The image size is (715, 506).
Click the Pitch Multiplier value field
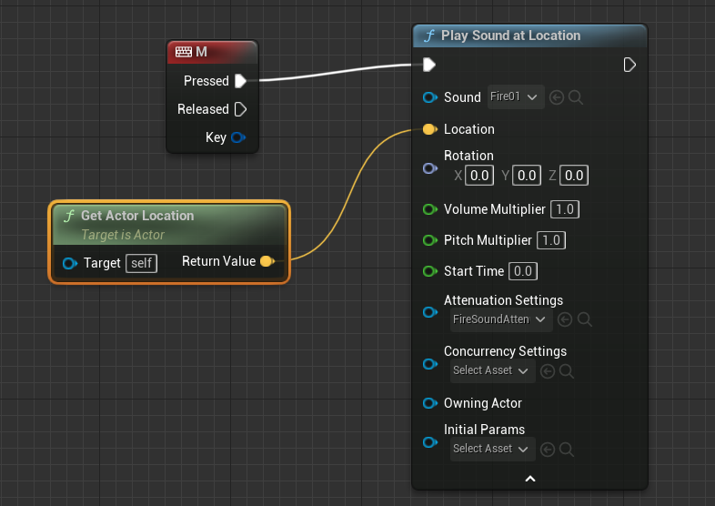(x=550, y=240)
